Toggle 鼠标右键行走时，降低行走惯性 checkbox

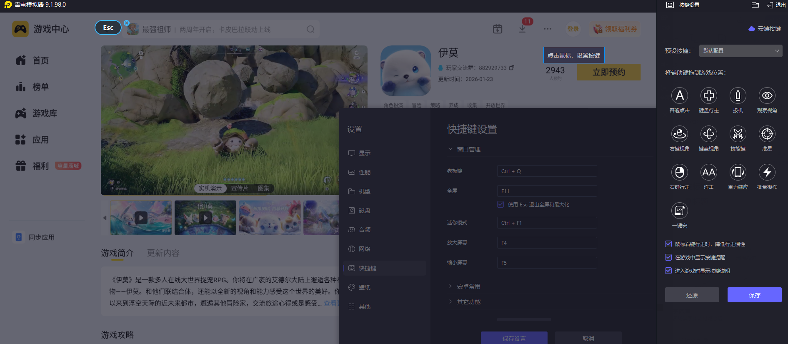(x=668, y=244)
